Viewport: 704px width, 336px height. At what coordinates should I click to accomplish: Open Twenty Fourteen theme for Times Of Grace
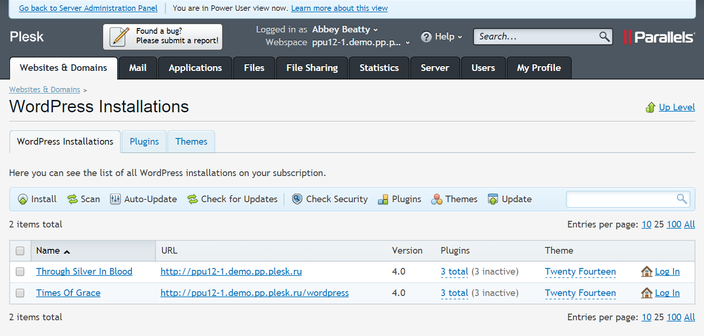(x=580, y=293)
